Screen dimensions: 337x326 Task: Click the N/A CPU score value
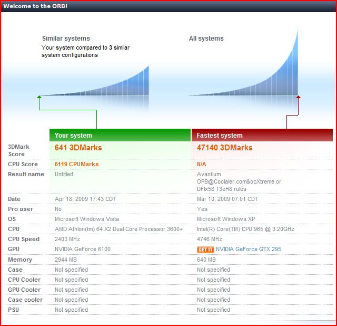201,164
